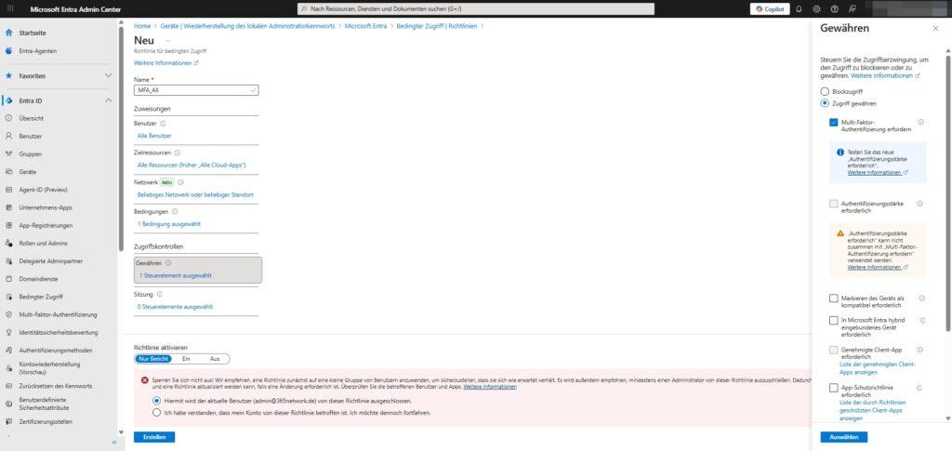Select the Blockzugriff radio button
The height and width of the screenshot is (451, 952).
[x=825, y=91]
